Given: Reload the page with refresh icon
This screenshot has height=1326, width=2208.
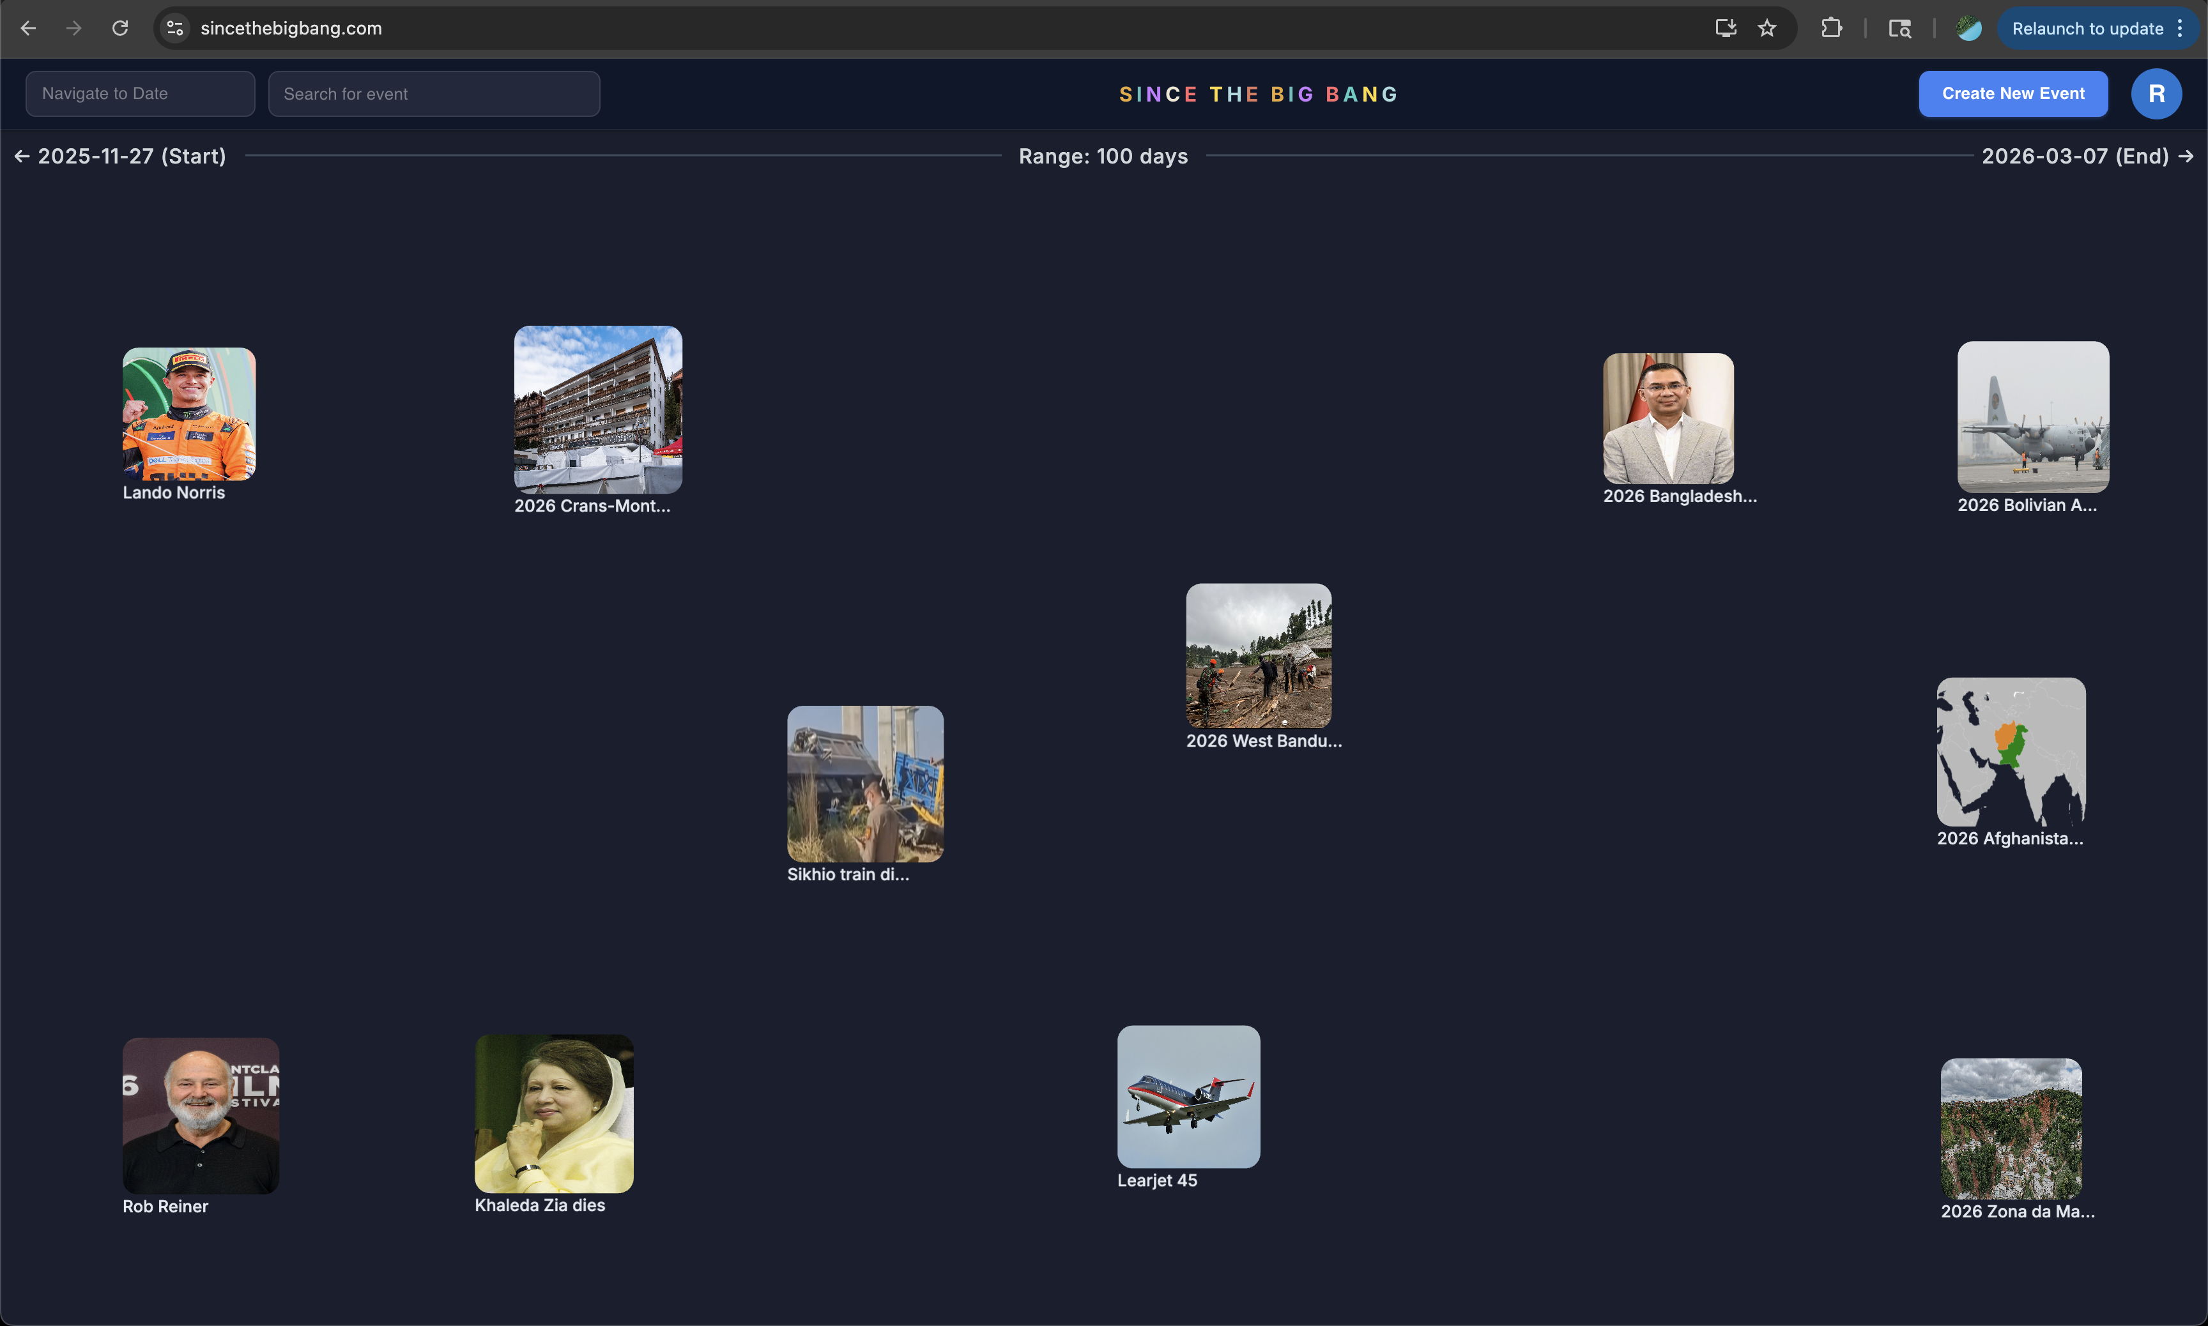Looking at the screenshot, I should point(119,29).
